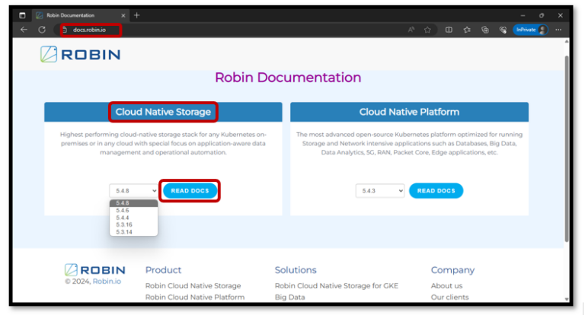The height and width of the screenshot is (315, 585).
Task: Close the Robin Documentation tab
Action: [x=123, y=16]
